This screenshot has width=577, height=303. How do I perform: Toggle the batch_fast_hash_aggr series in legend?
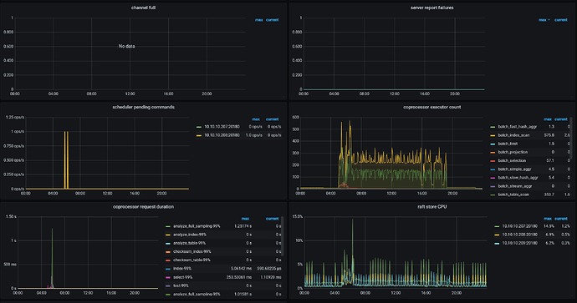point(517,127)
